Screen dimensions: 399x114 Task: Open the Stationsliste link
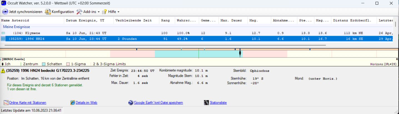pyautogui.click(x=218, y=103)
